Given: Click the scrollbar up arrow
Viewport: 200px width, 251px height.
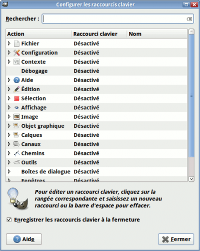Looking at the screenshot, I should (191, 32).
